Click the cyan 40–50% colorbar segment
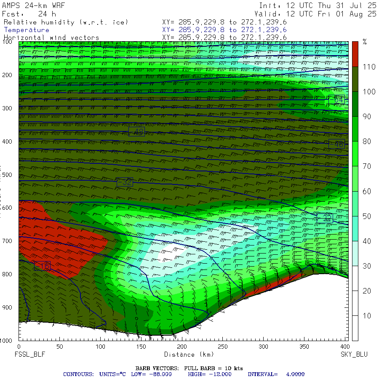Image resolution: width=379 pixels, height=379 pixels. pos(355,228)
